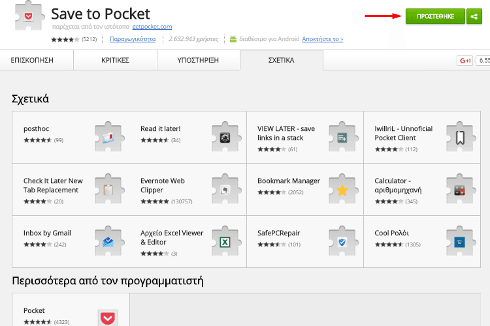
Task: Open the SafePCRepair title
Action: pos(278,233)
